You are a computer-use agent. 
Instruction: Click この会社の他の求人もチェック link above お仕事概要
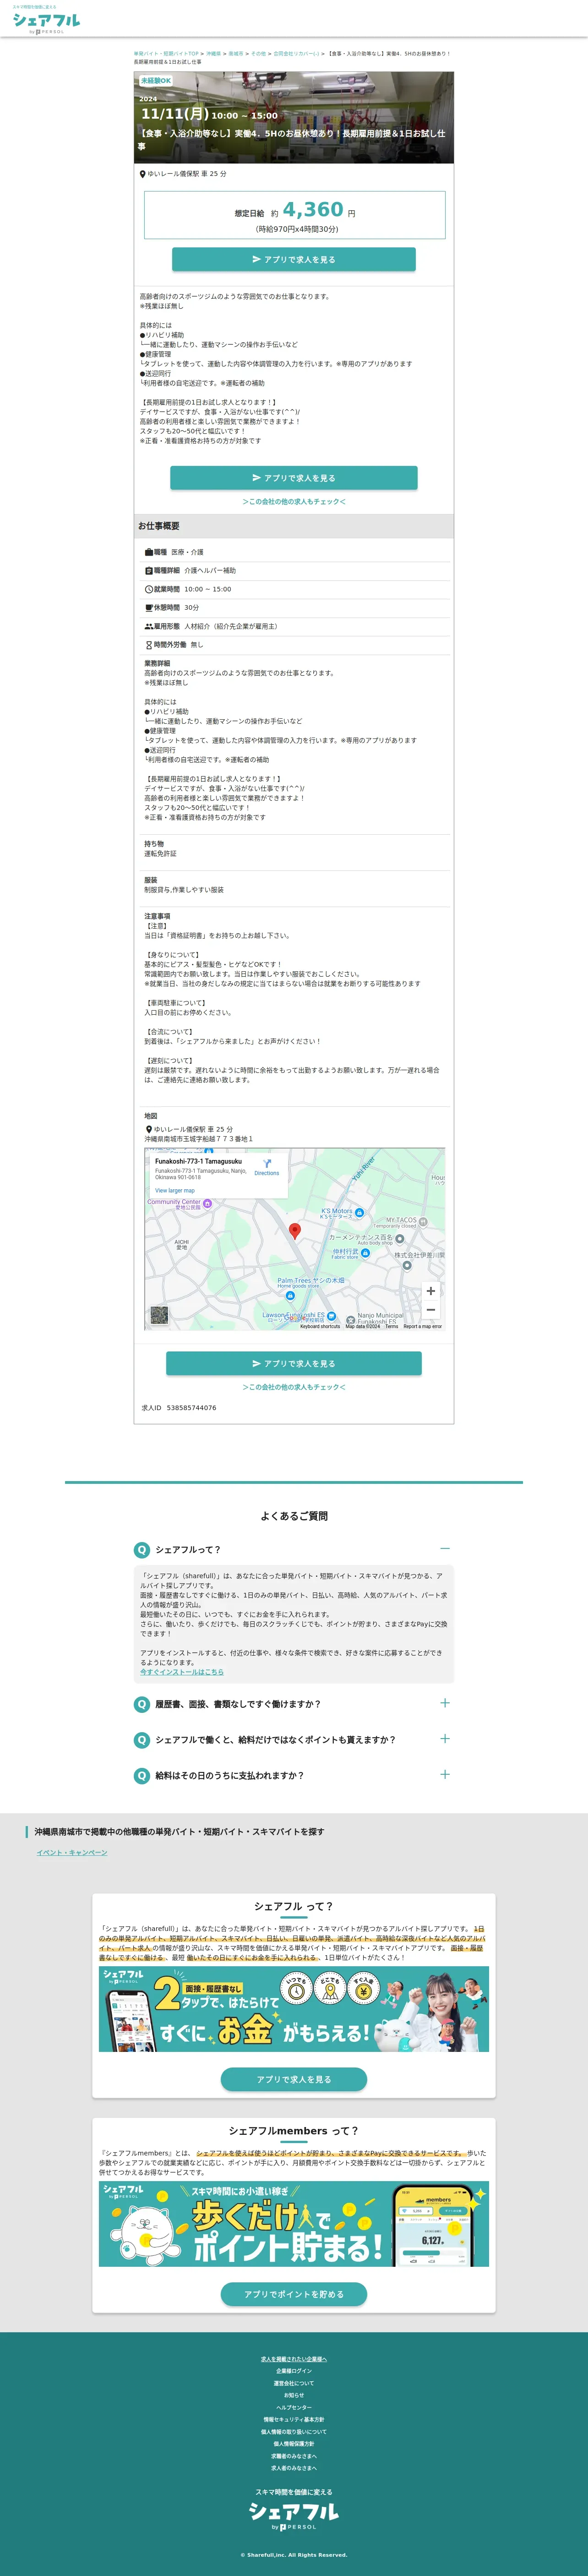point(294,502)
